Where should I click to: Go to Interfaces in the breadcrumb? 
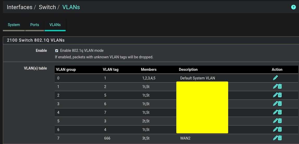tap(20, 7)
